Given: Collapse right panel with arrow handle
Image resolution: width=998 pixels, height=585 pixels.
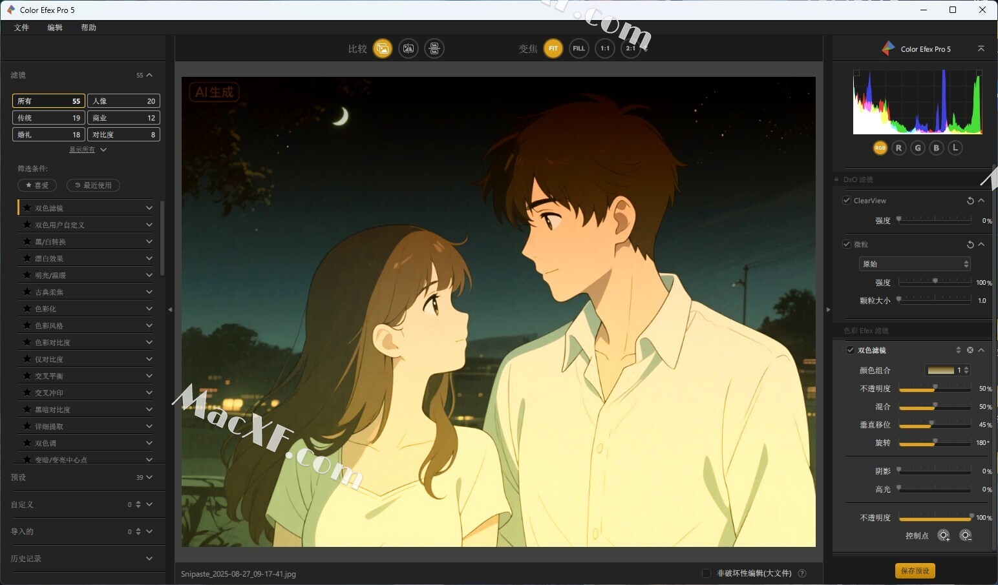Looking at the screenshot, I should [x=828, y=309].
